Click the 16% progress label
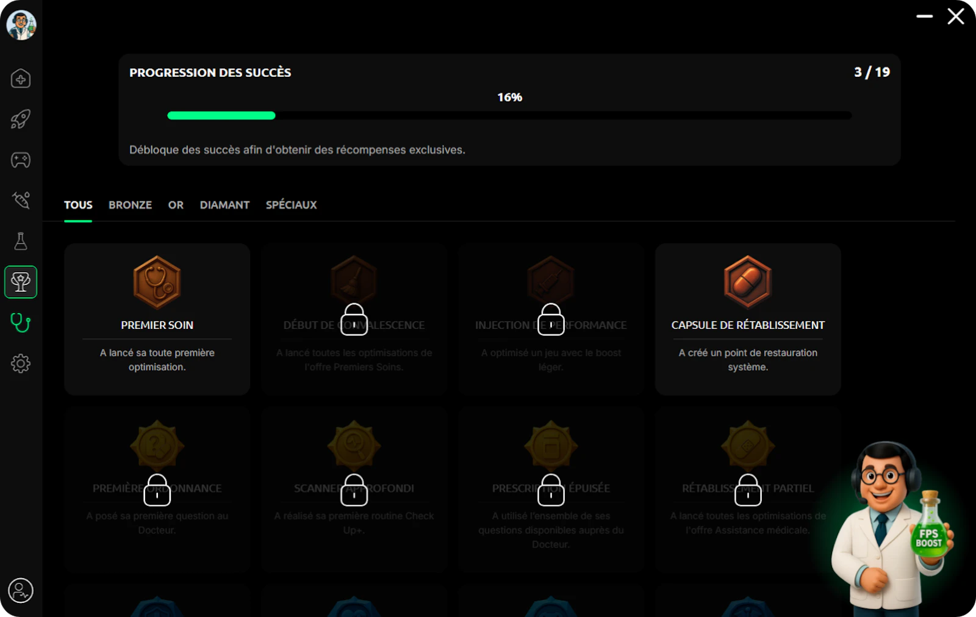 pyautogui.click(x=509, y=97)
